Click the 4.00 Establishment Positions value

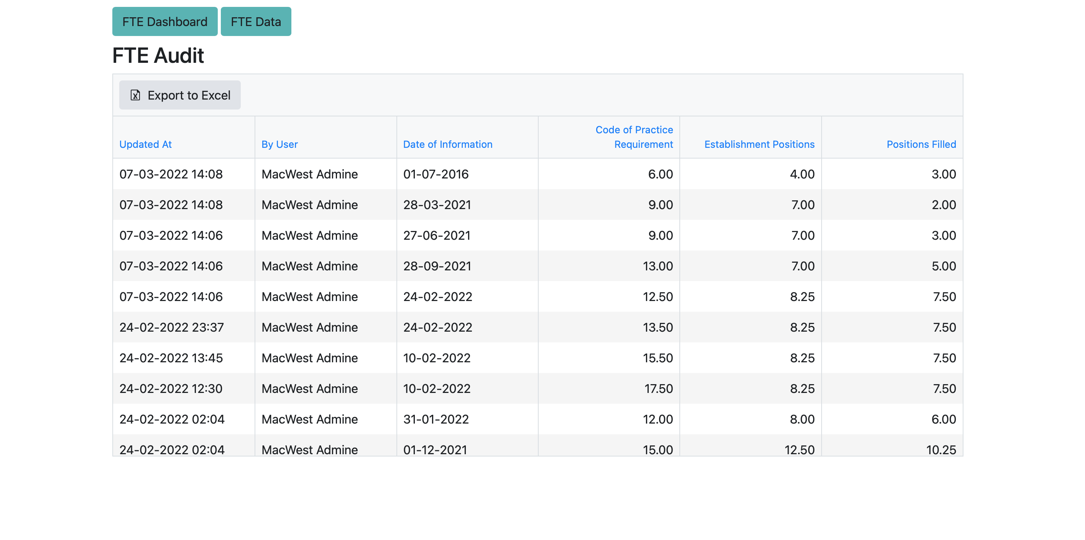click(x=802, y=174)
